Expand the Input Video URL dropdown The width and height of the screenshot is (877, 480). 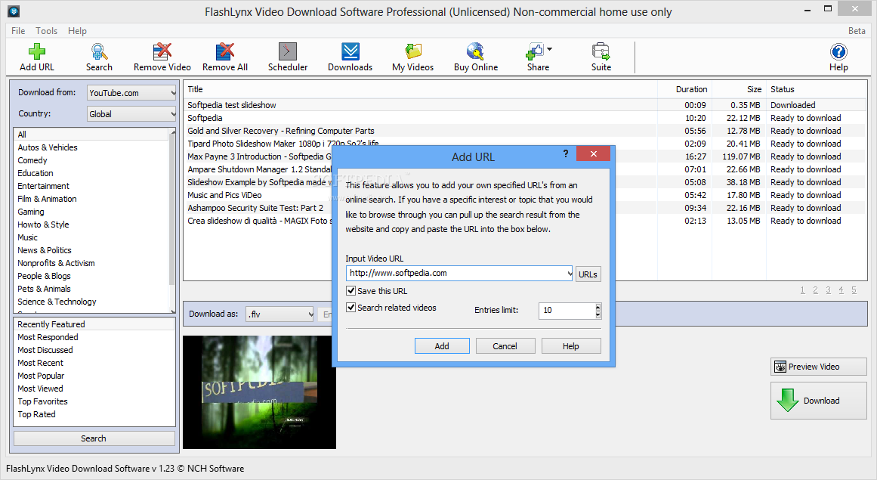(569, 273)
